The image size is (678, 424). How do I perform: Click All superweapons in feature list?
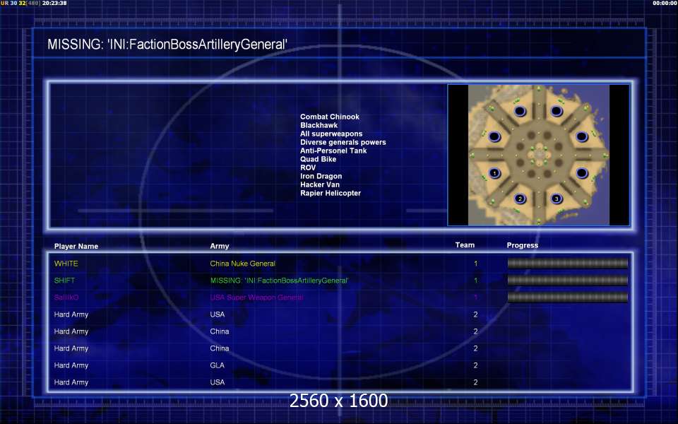(331, 134)
